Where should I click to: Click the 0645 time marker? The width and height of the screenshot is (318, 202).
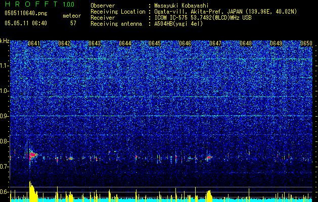point(155,43)
